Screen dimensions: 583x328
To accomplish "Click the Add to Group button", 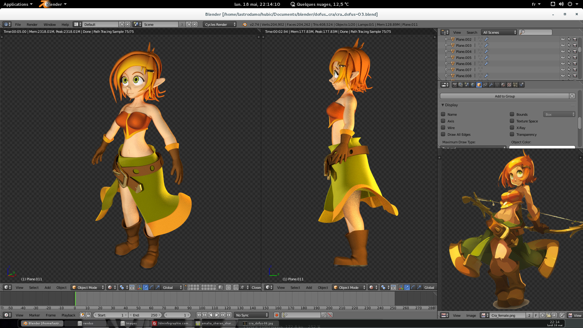I will coord(504,96).
